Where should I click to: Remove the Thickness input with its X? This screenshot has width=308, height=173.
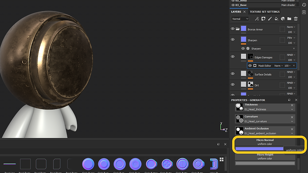pos(292,105)
